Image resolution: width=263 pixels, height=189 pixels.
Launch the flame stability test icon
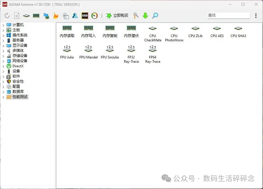56,16
